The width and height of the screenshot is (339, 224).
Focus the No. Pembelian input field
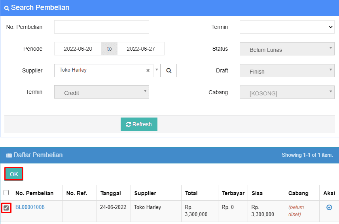[102, 27]
